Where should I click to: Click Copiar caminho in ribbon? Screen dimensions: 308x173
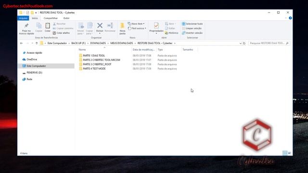pyautogui.click(x=63, y=28)
